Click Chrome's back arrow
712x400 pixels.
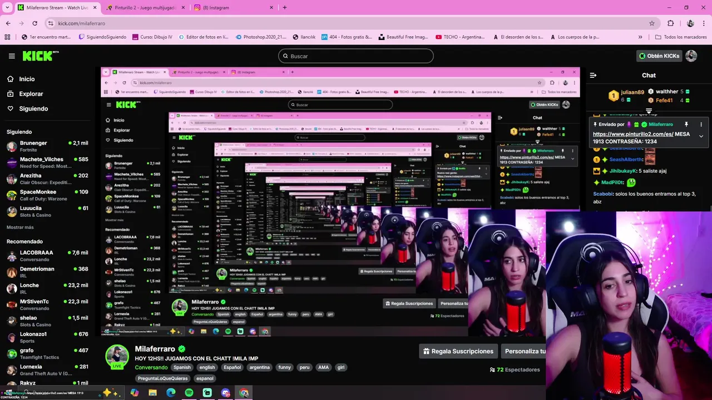click(x=8, y=23)
